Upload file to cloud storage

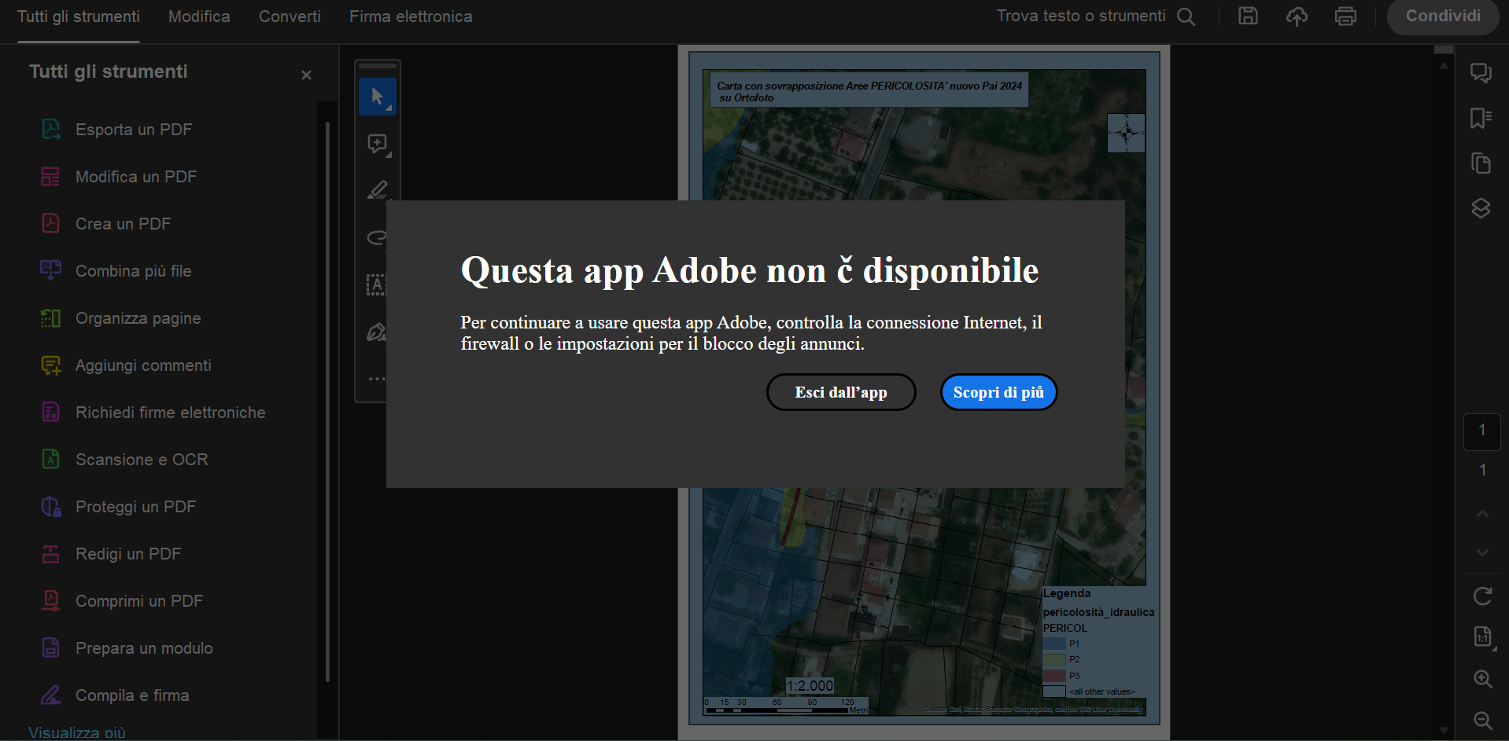[1297, 16]
